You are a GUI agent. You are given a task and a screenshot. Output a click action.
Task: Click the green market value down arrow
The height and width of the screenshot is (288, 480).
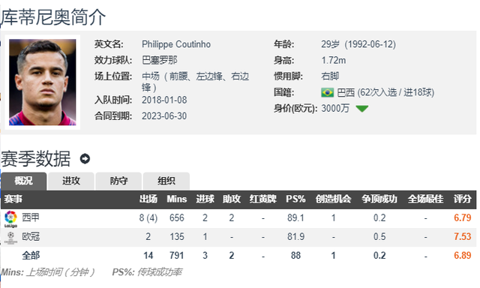point(362,109)
